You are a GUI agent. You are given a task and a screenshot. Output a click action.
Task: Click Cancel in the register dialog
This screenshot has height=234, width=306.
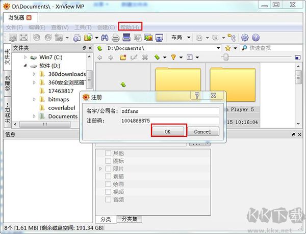pyautogui.click(x=202, y=131)
